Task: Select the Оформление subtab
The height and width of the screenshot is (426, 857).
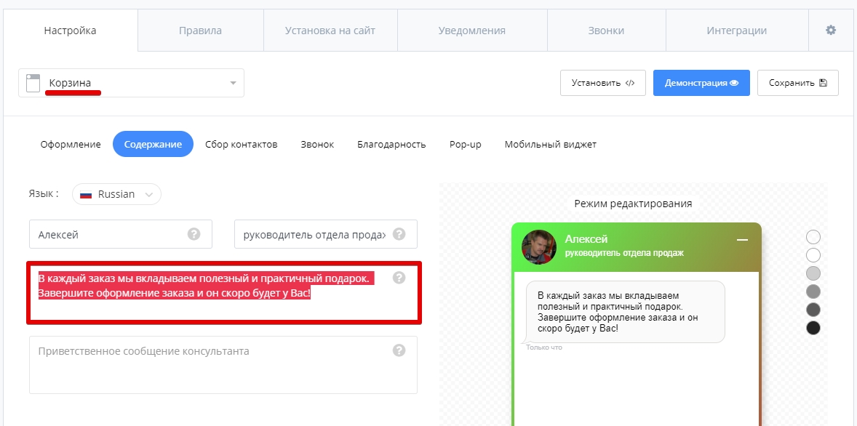Action: click(x=71, y=144)
